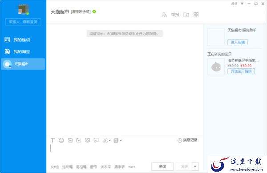Click the apps grid icon in header
Image resolution: width=267 pixels, height=173 pixels.
pos(196,15)
